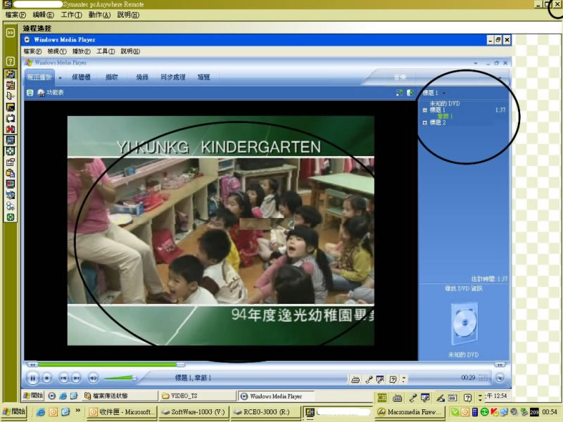
Task: Expand the 標題 2 tree node
Action: tap(425, 122)
